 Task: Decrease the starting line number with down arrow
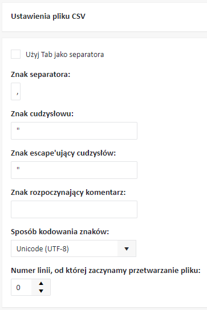(x=41, y=291)
